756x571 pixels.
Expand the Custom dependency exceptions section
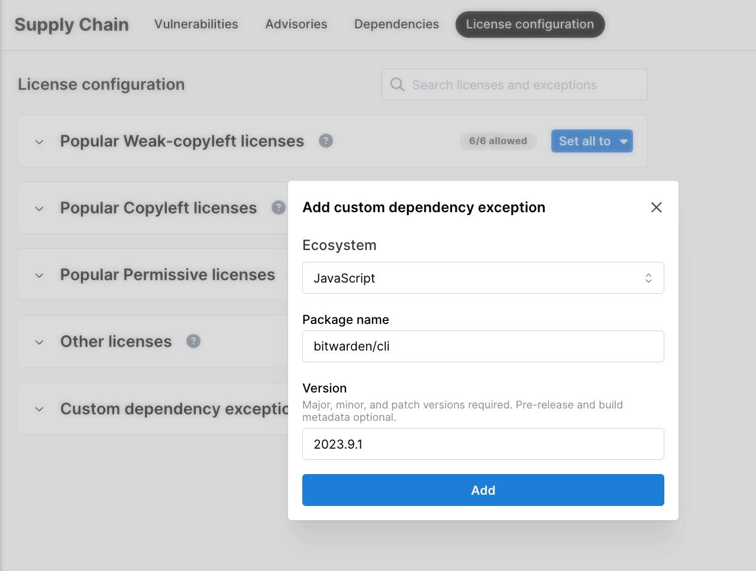tap(39, 409)
